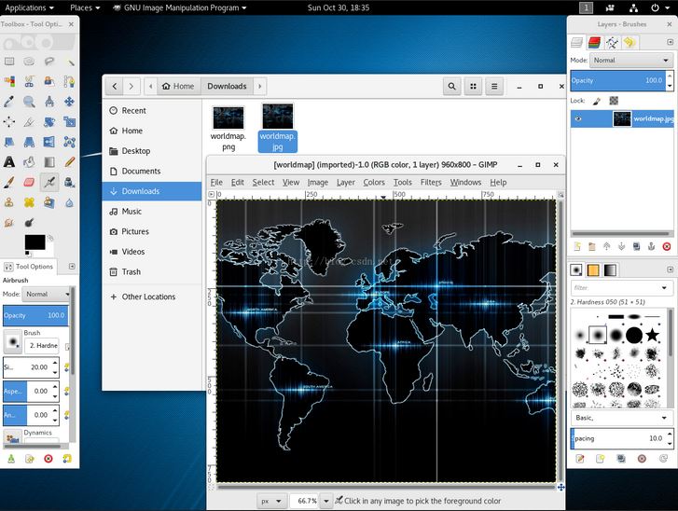Select the Eraser tool

29,182
